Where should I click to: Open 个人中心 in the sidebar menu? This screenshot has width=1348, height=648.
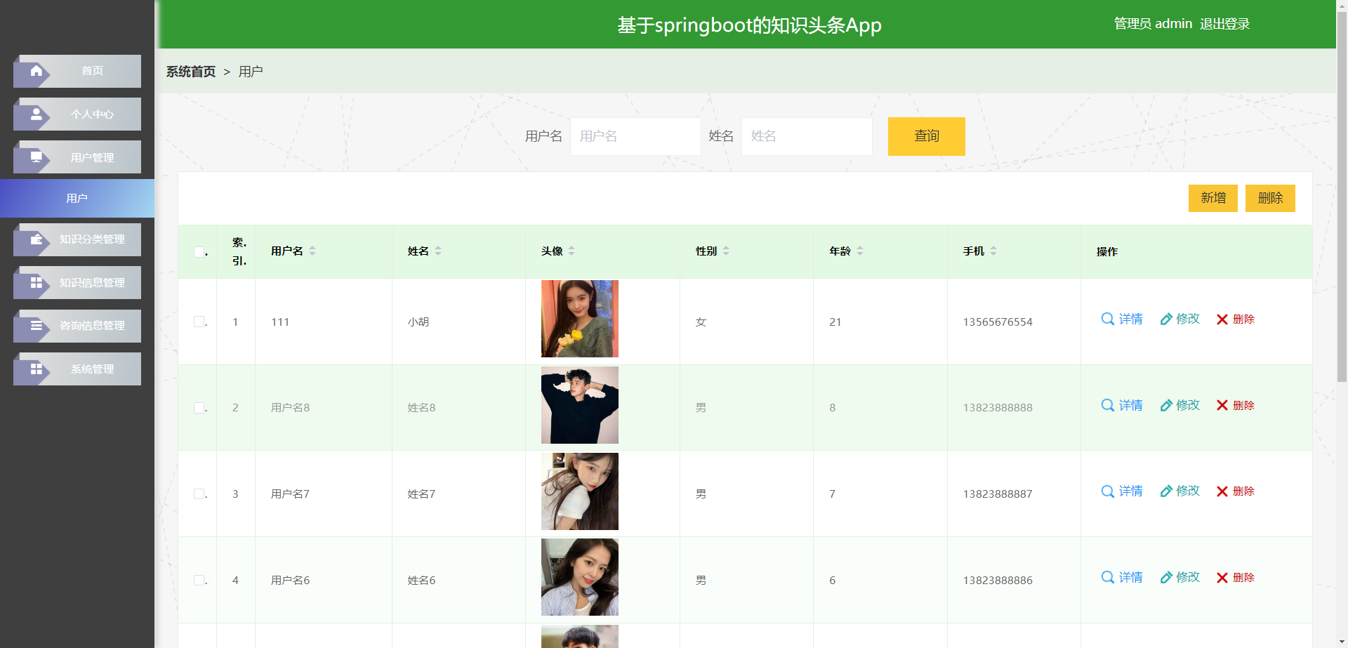[77, 114]
